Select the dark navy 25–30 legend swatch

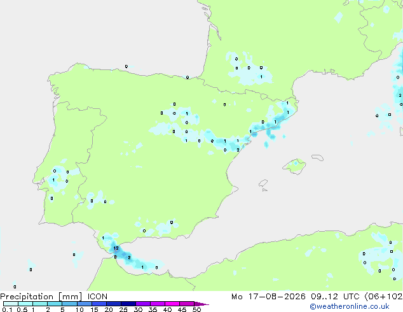[128, 304]
